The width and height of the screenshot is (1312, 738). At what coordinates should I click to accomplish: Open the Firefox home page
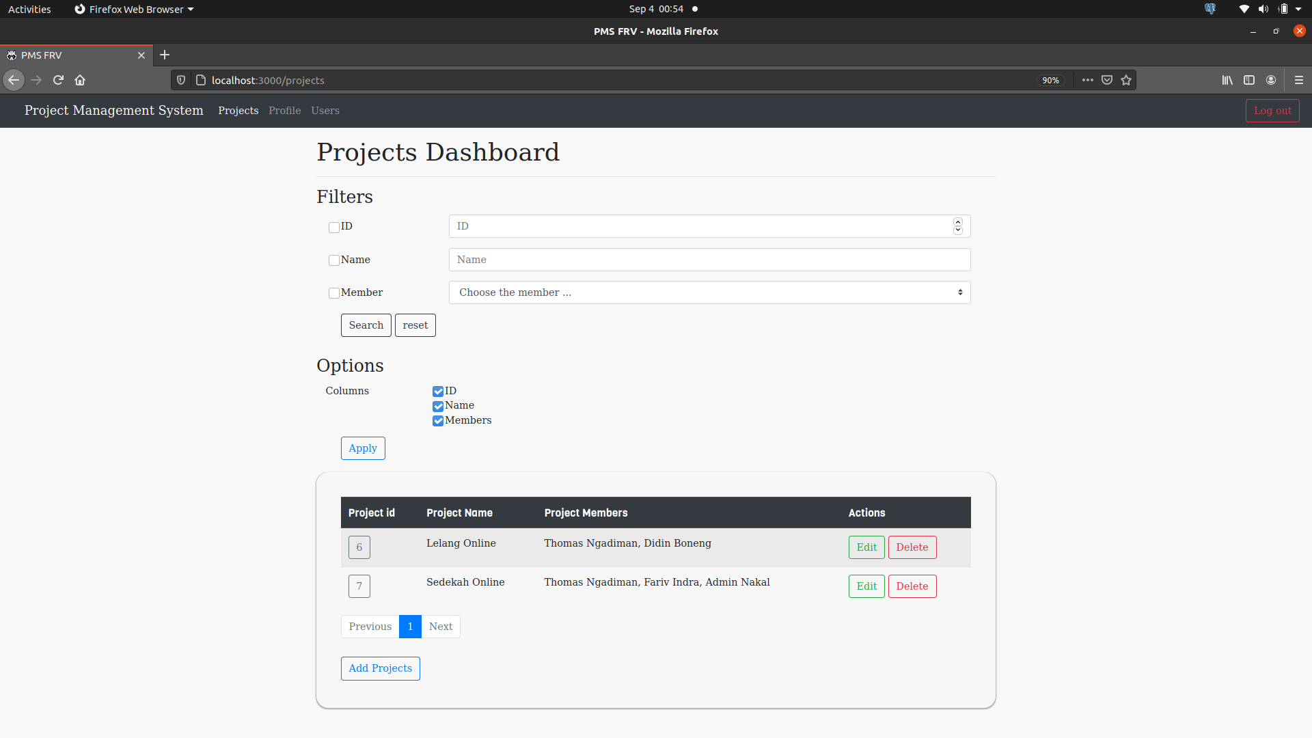(x=80, y=80)
